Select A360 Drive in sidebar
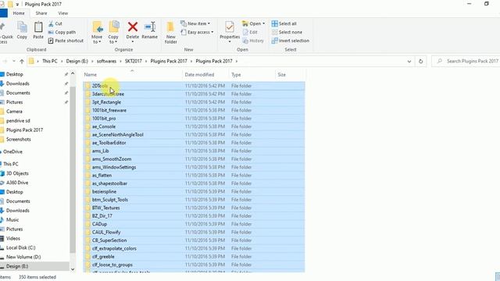Screen dimensions: 500x281 [x=17, y=183]
